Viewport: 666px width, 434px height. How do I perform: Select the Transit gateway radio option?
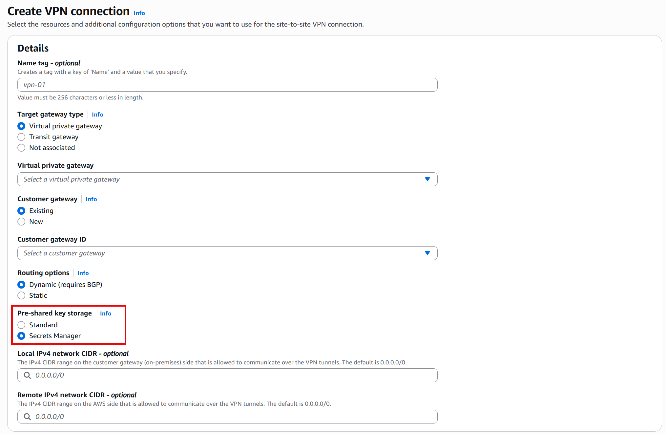coord(21,137)
